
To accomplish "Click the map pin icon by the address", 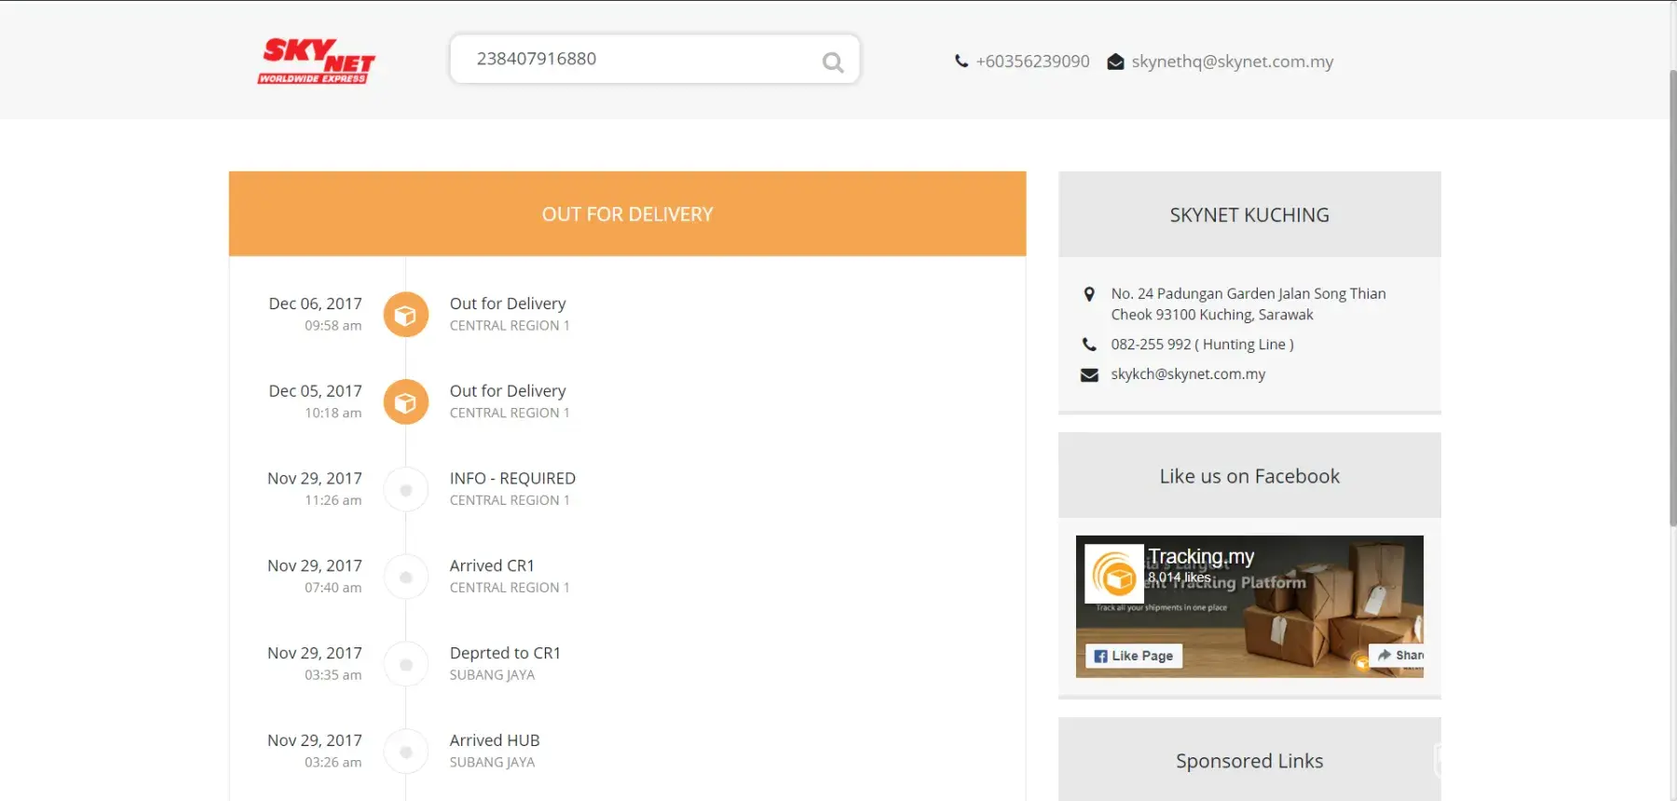I will (x=1088, y=294).
